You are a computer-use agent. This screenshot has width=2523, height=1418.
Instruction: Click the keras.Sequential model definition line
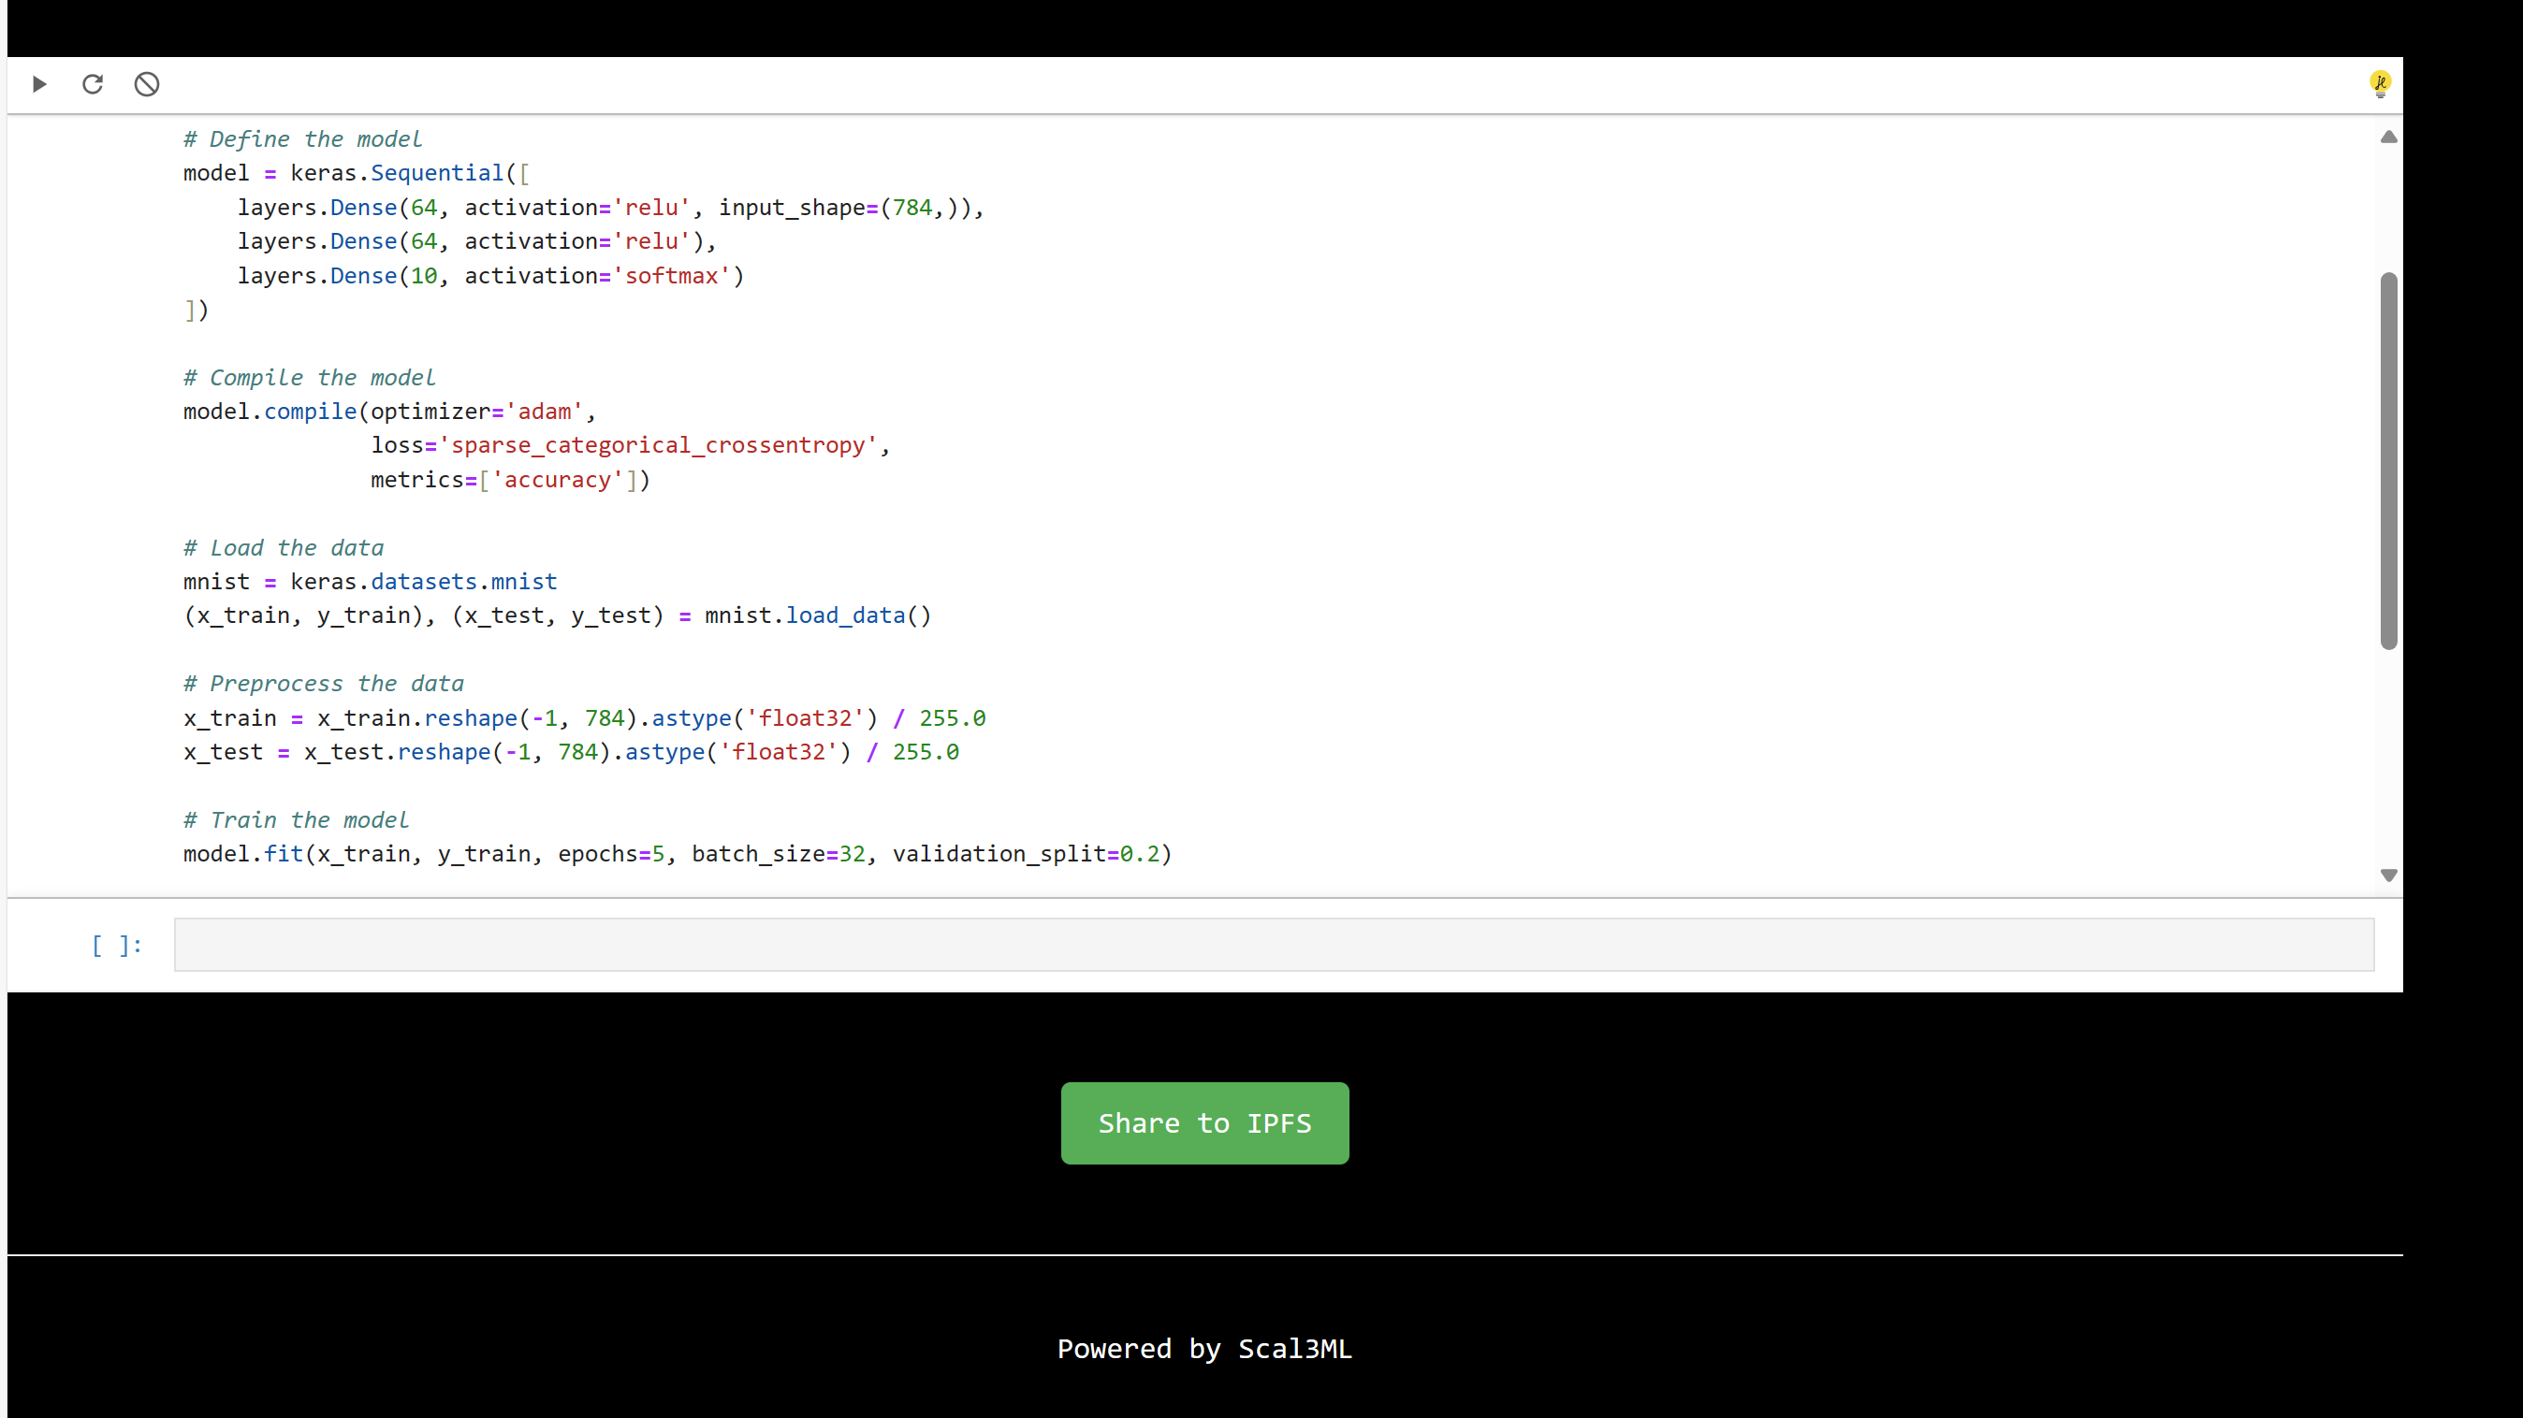(357, 173)
